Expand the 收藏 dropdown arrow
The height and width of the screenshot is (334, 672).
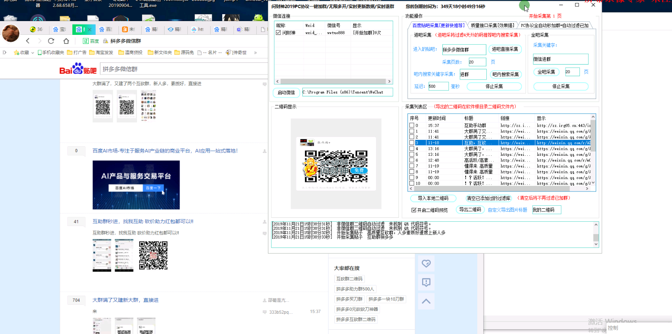(x=32, y=53)
